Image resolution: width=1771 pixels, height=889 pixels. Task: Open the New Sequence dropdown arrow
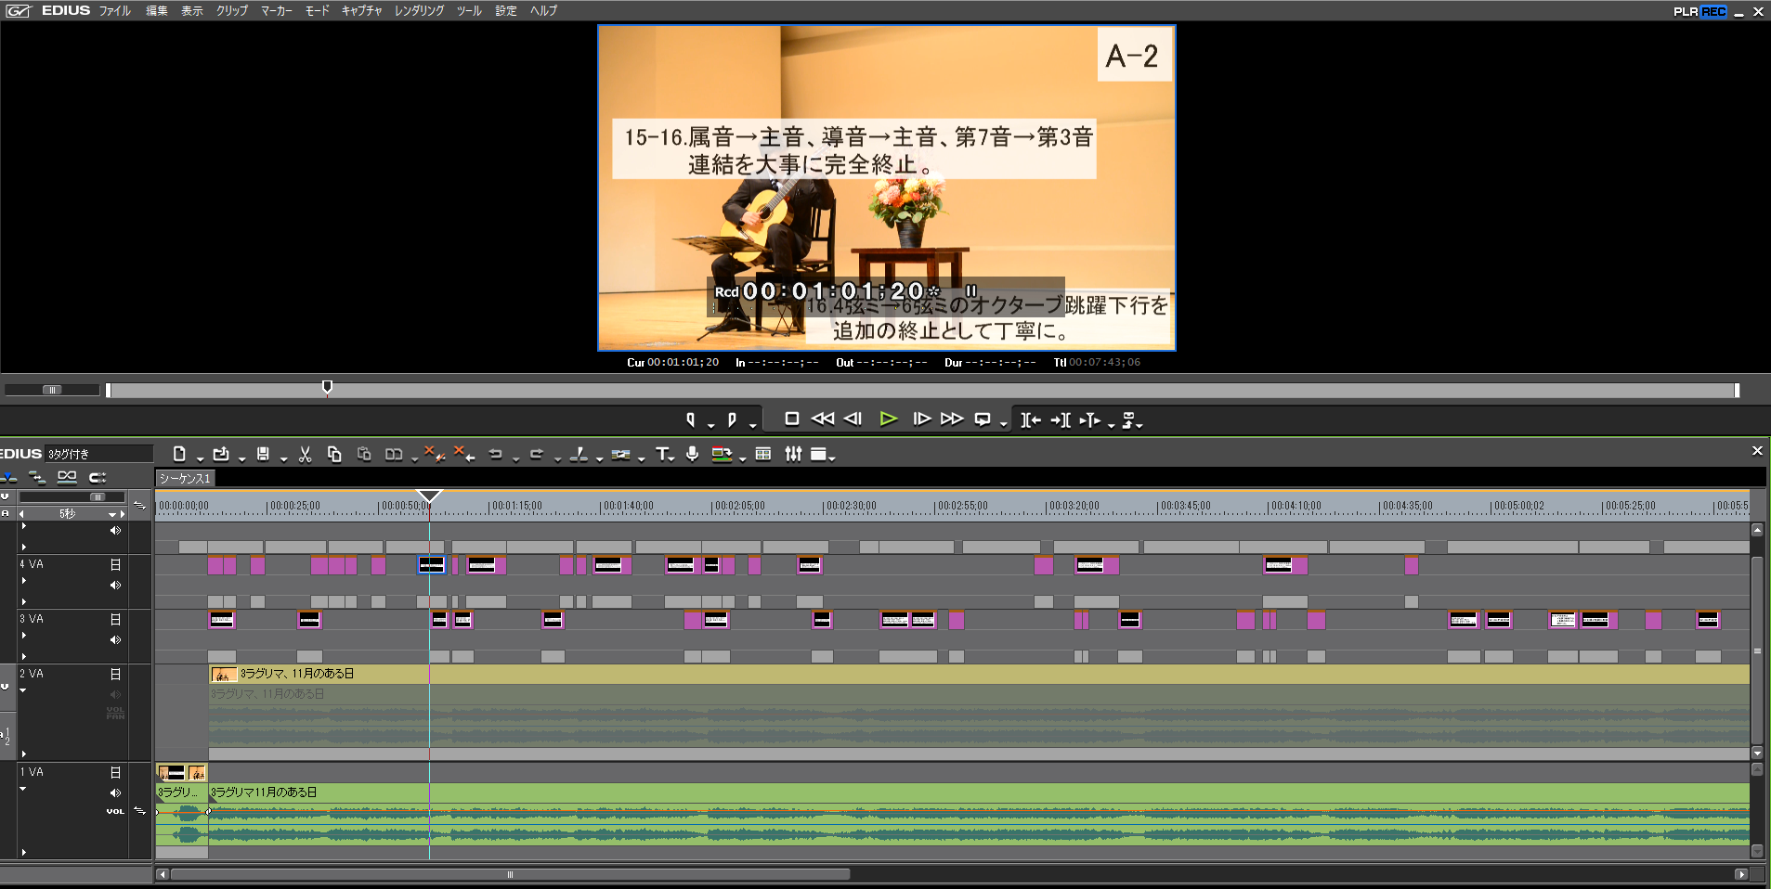(200, 457)
